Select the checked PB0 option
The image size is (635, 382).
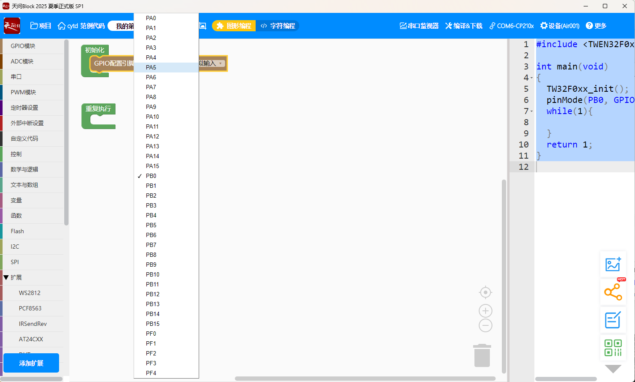(x=151, y=176)
